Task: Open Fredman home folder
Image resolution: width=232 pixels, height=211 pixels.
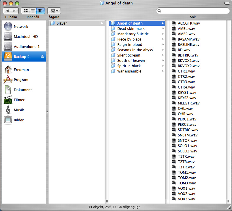Action: click(24, 70)
